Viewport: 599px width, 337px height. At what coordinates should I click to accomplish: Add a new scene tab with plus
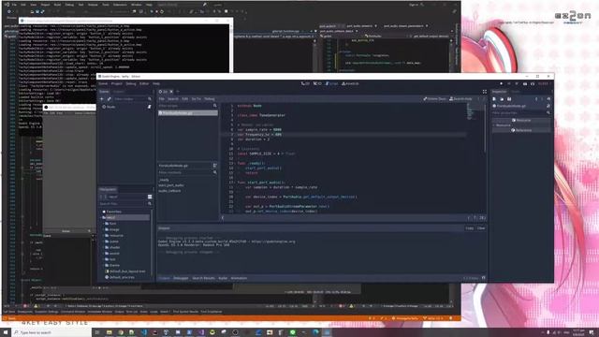(178, 92)
